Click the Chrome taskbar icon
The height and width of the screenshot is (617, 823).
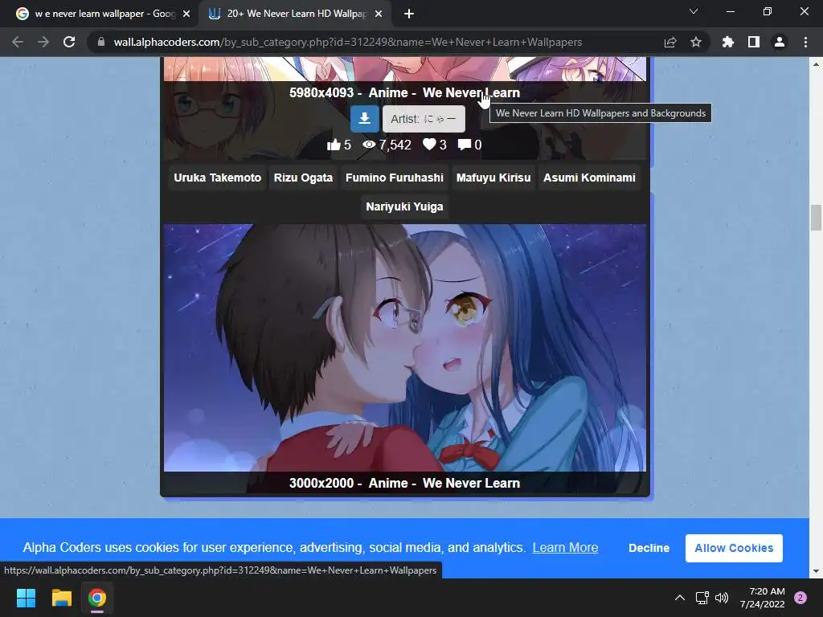pos(97,598)
